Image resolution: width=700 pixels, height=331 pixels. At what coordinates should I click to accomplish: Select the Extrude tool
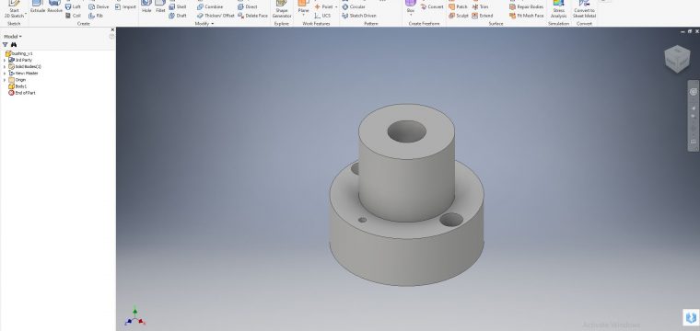click(38, 6)
